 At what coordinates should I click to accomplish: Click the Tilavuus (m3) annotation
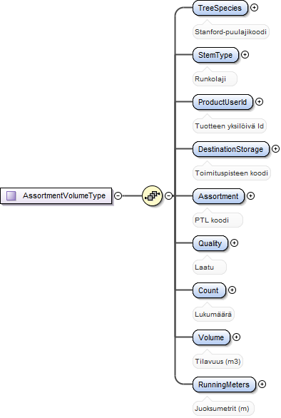pos(218,362)
